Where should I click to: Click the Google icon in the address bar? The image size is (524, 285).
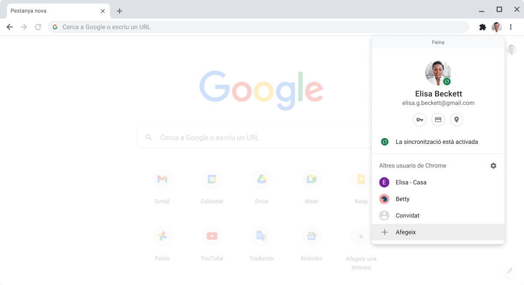click(55, 27)
